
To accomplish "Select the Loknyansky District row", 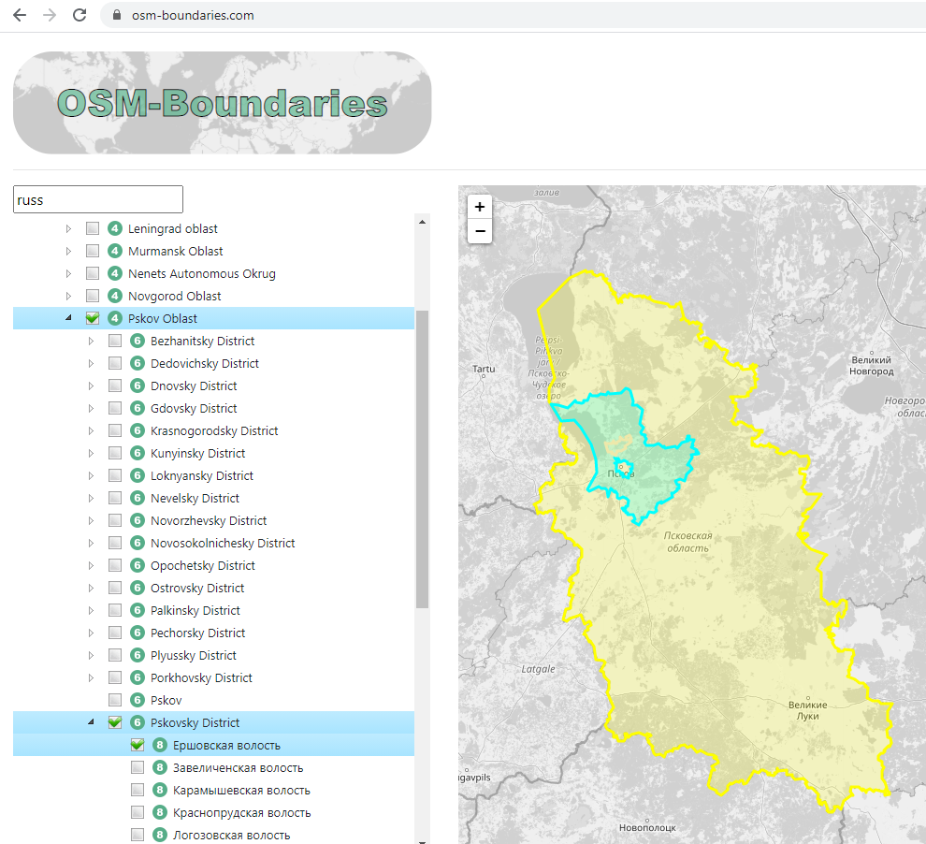I will click(x=214, y=475).
